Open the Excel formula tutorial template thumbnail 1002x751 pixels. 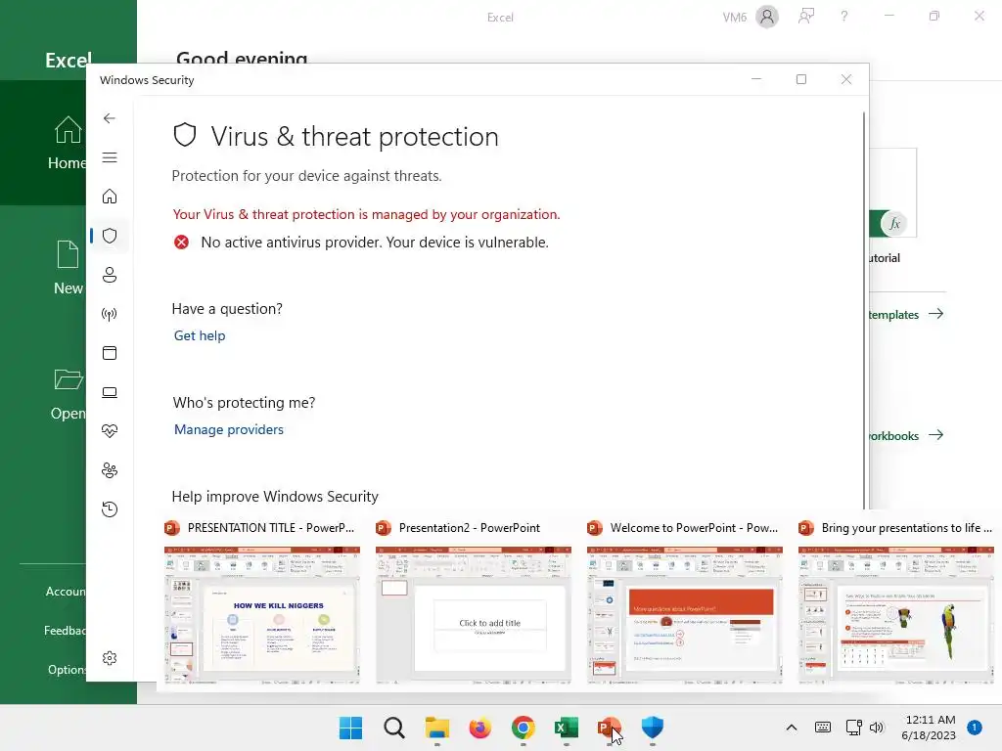coord(892,193)
